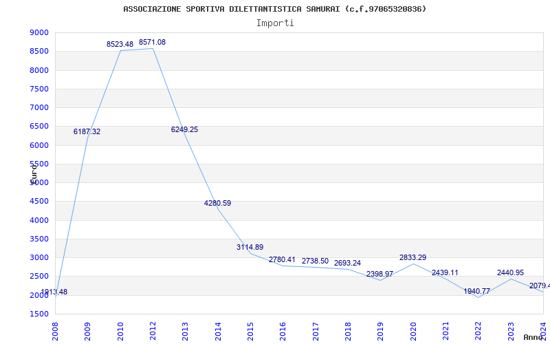Screen dimensions: 550x344
Task: Click the 9000 tick on the y-axis
Action: pos(39,33)
